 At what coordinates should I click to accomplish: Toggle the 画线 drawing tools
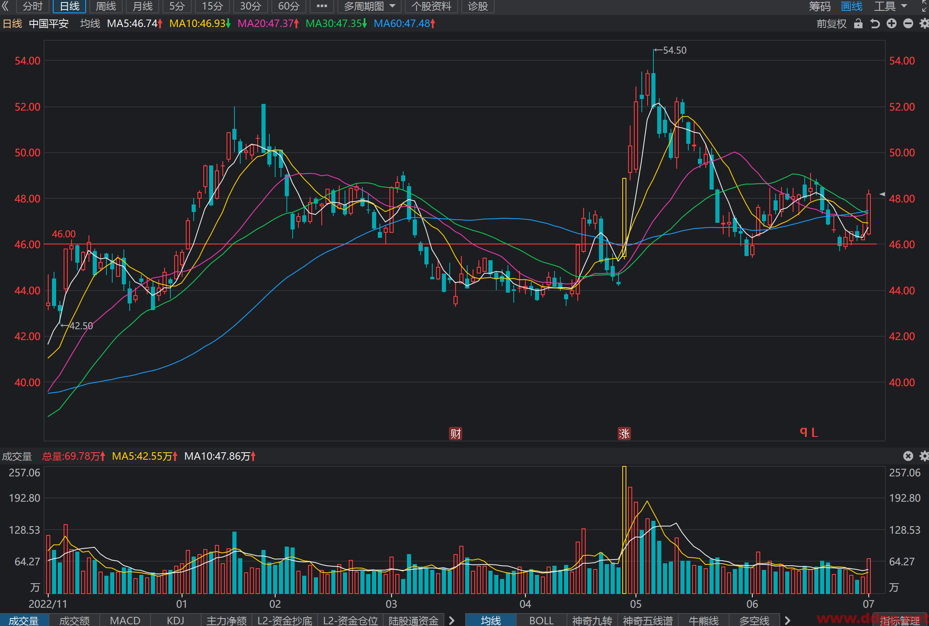click(851, 6)
